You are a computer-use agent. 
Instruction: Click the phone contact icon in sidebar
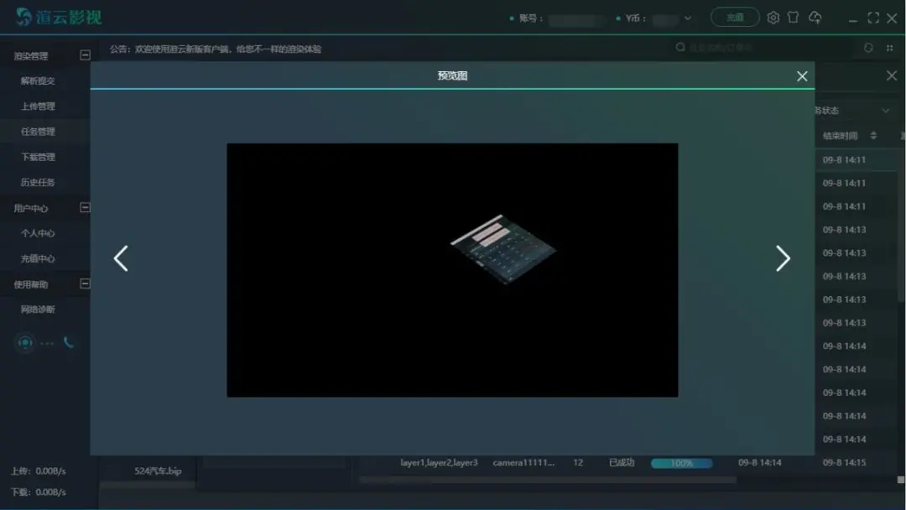(69, 342)
